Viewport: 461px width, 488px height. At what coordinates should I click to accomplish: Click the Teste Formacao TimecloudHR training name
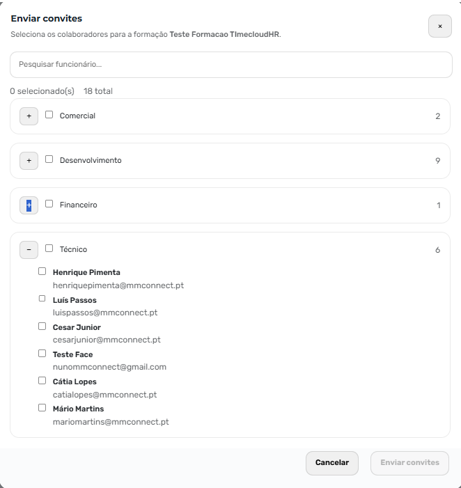pos(224,34)
